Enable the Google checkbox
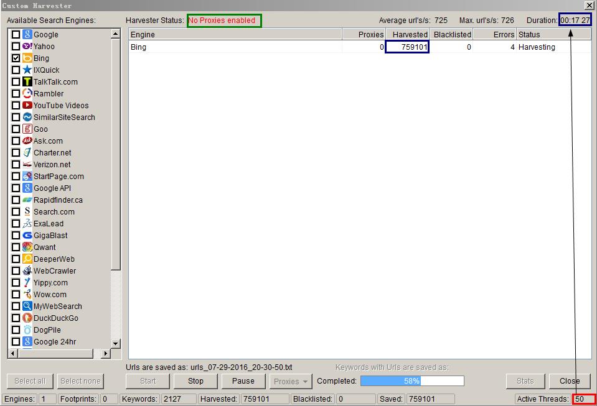 16,34
